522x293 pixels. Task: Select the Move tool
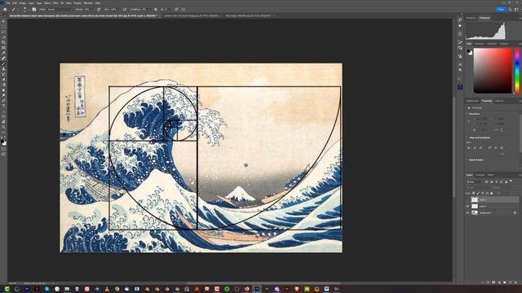pos(3,21)
